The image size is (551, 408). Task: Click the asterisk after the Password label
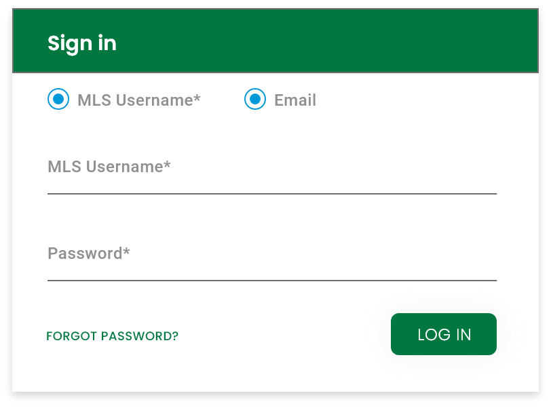[126, 251]
